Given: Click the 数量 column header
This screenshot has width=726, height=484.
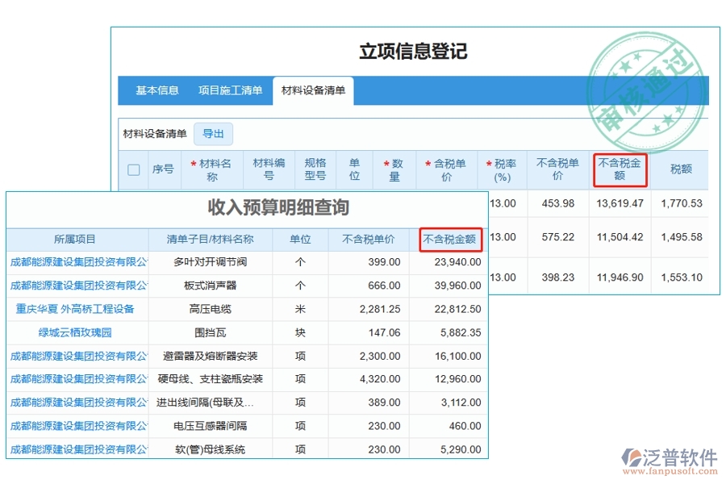Looking at the screenshot, I should tap(394, 169).
